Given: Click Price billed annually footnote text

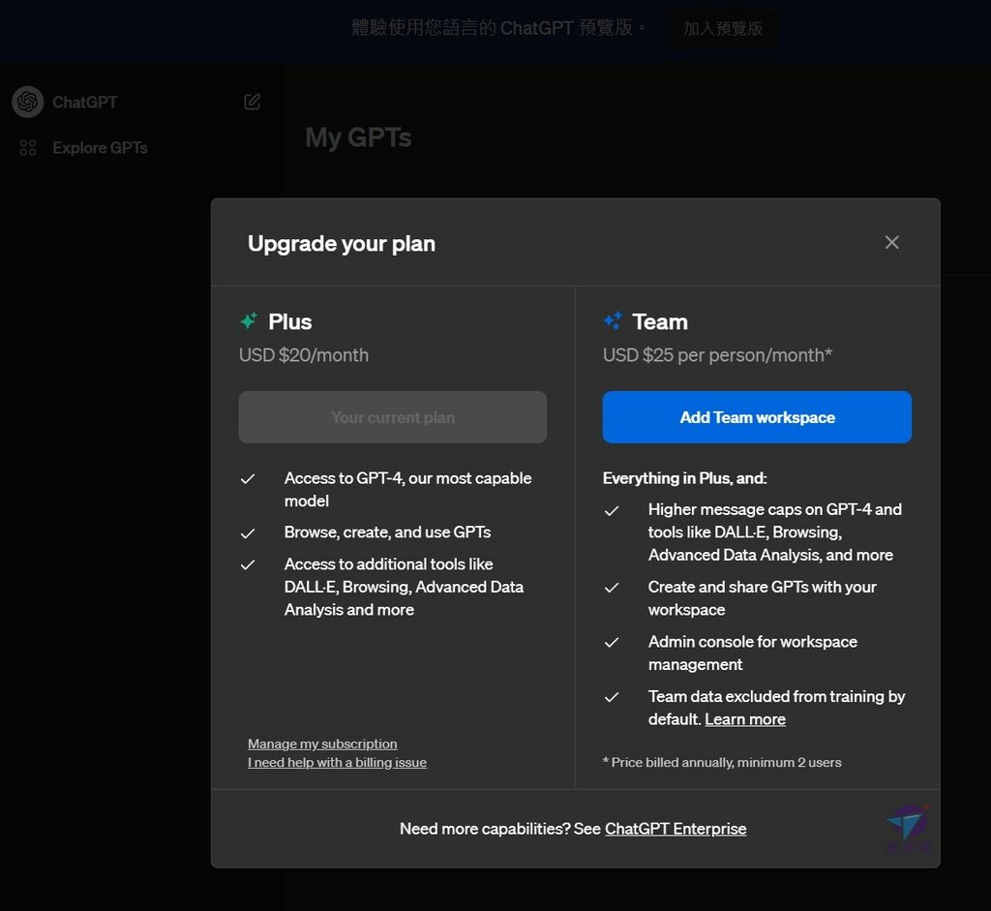Looking at the screenshot, I should [722, 763].
